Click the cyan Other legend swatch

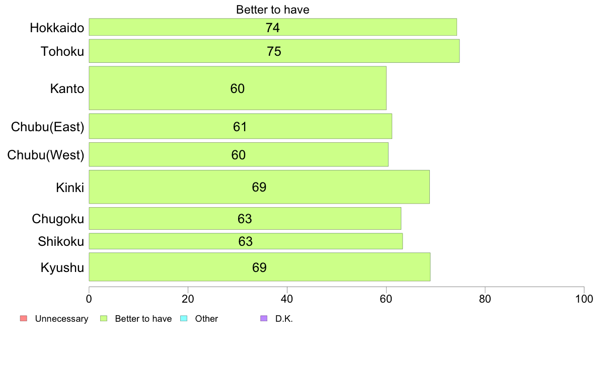pyautogui.click(x=183, y=318)
